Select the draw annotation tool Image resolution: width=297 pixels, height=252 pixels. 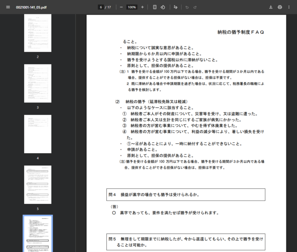click(175, 7)
